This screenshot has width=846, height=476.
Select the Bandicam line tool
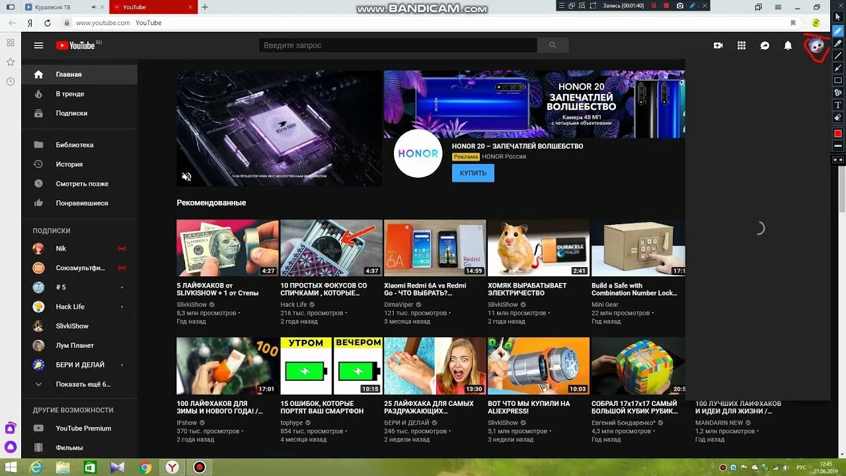tap(838, 56)
